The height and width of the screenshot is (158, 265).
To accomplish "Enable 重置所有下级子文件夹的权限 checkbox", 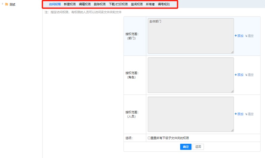I will coord(149,138).
